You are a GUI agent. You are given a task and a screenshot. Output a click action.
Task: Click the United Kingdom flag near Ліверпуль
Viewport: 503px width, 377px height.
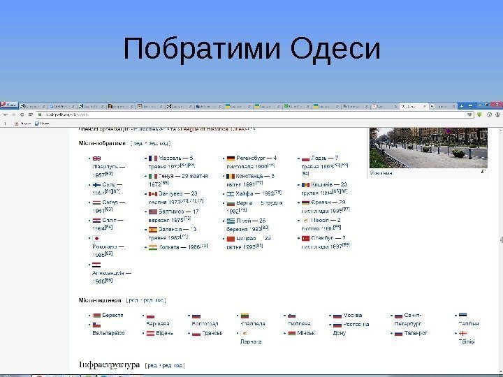click(96, 158)
